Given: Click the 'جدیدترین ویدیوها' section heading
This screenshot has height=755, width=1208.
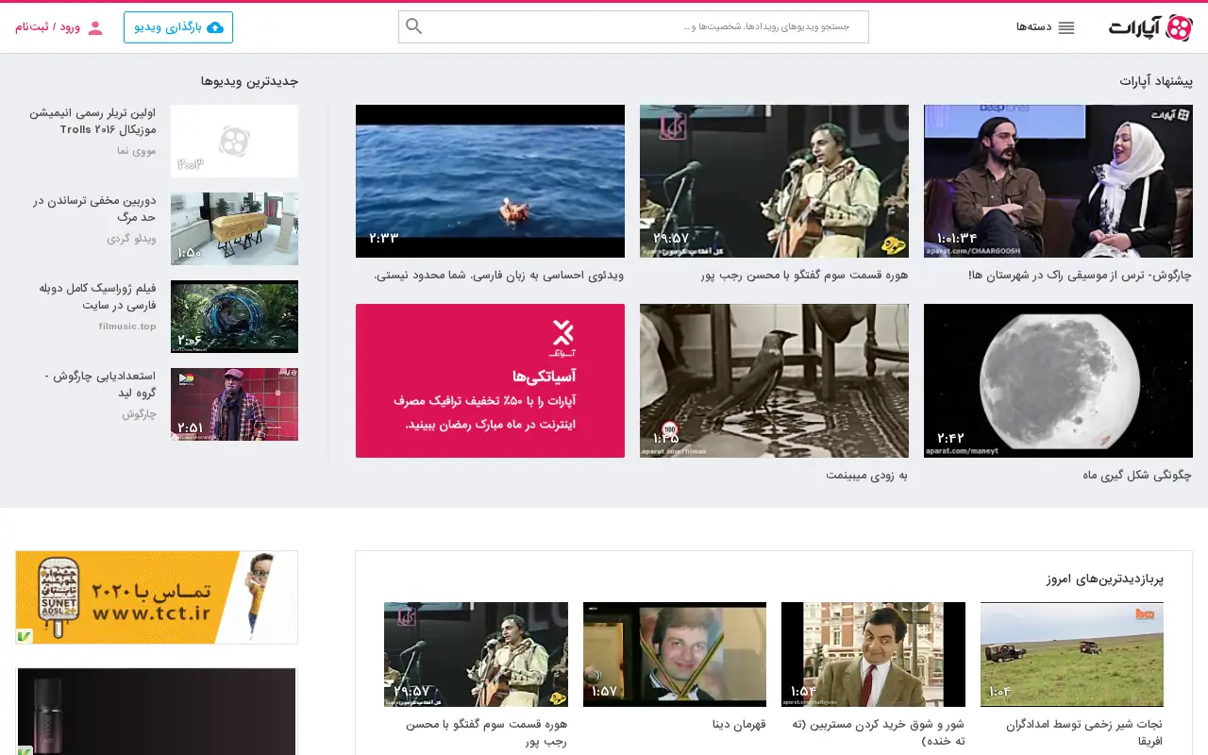Looking at the screenshot, I should [x=249, y=81].
